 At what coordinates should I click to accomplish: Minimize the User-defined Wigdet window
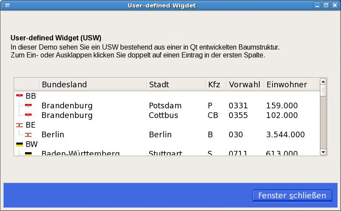coord(317,5)
